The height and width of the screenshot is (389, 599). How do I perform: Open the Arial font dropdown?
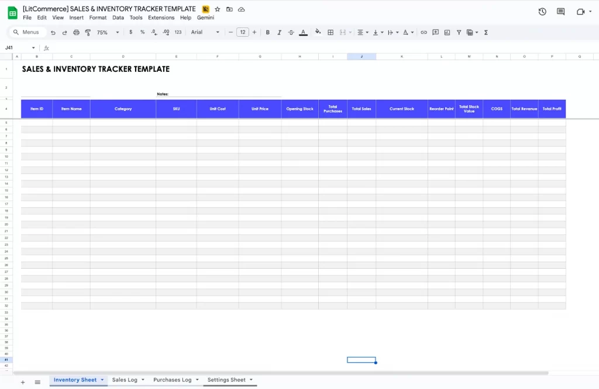[x=205, y=32]
